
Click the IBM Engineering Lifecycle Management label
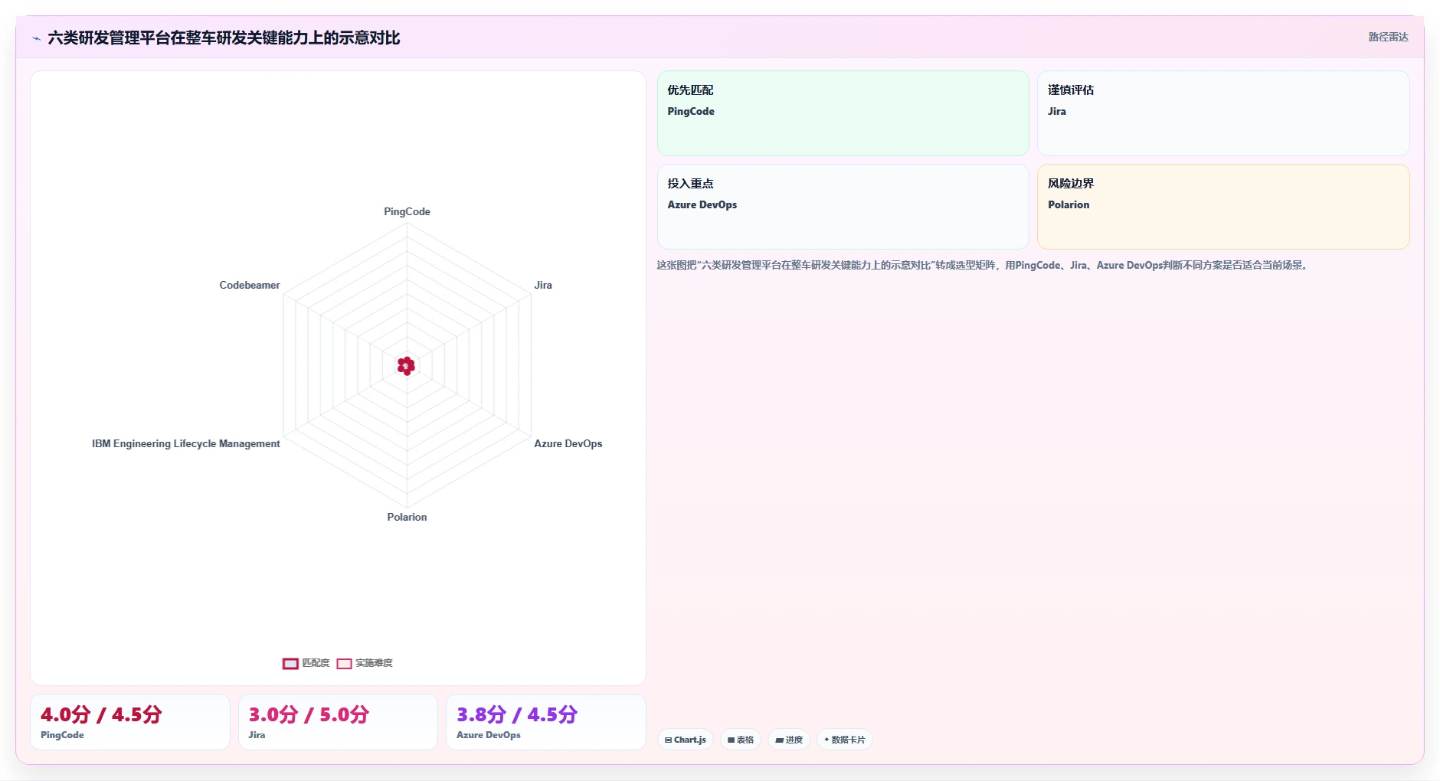click(186, 443)
